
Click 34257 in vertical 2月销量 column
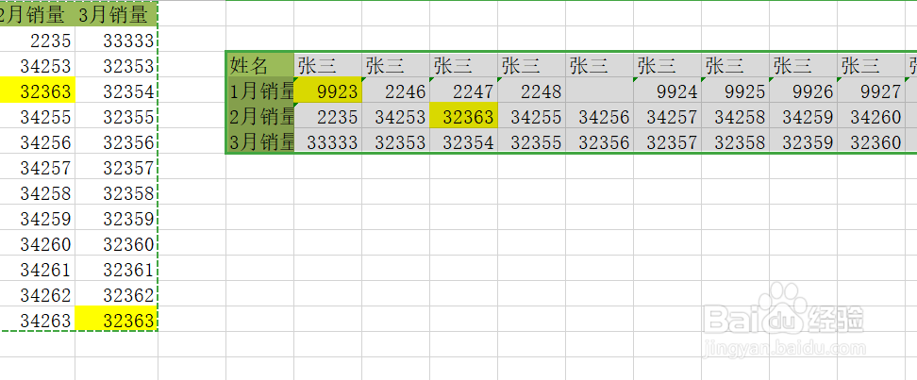coord(38,167)
